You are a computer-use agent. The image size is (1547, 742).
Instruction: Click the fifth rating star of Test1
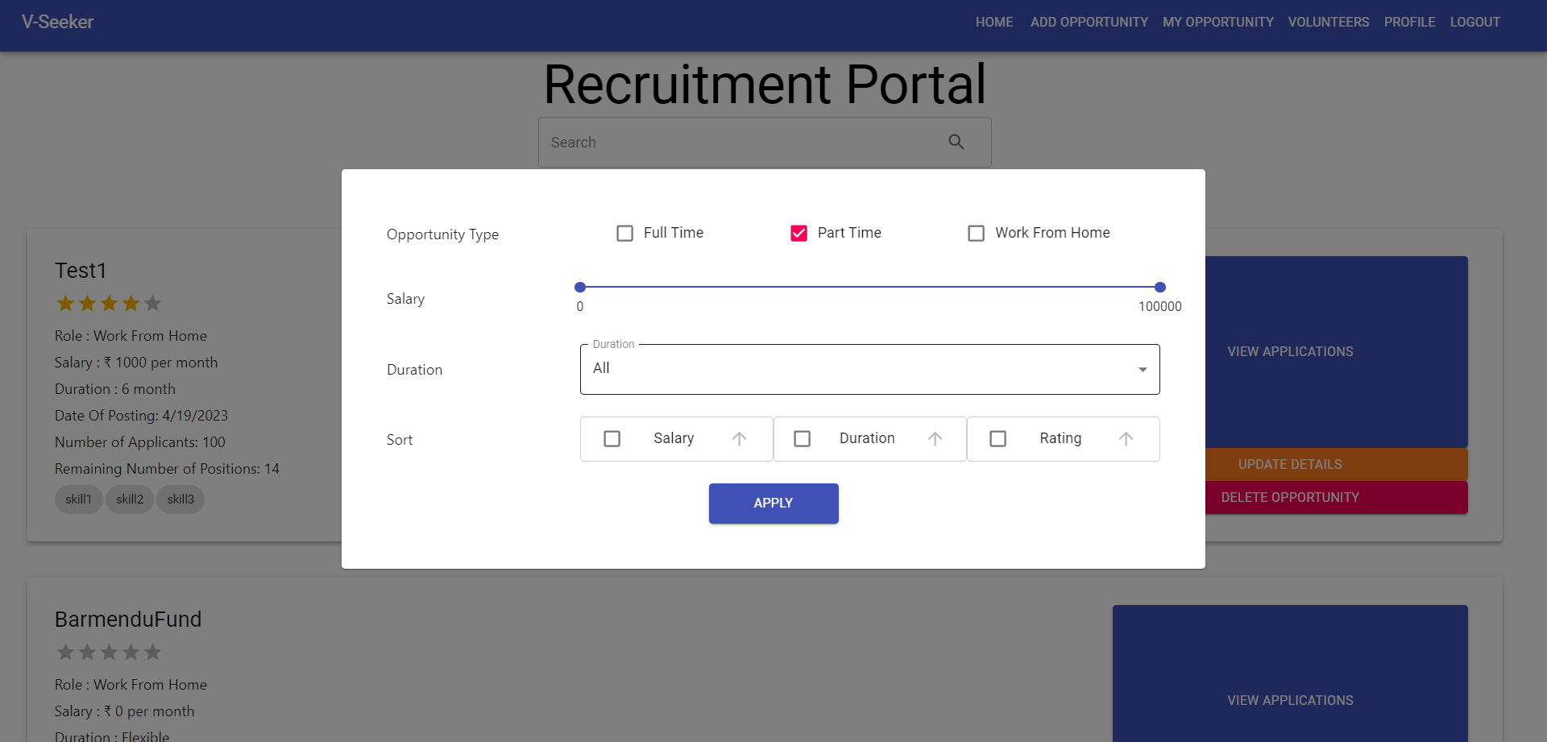click(x=152, y=304)
